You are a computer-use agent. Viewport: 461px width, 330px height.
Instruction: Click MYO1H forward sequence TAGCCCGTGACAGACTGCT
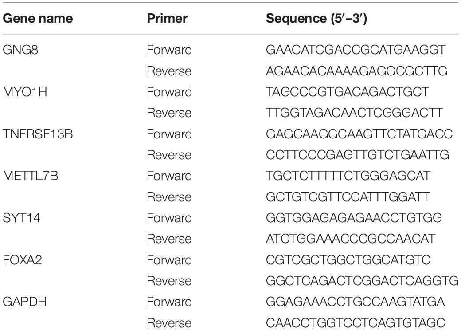coord(348,92)
